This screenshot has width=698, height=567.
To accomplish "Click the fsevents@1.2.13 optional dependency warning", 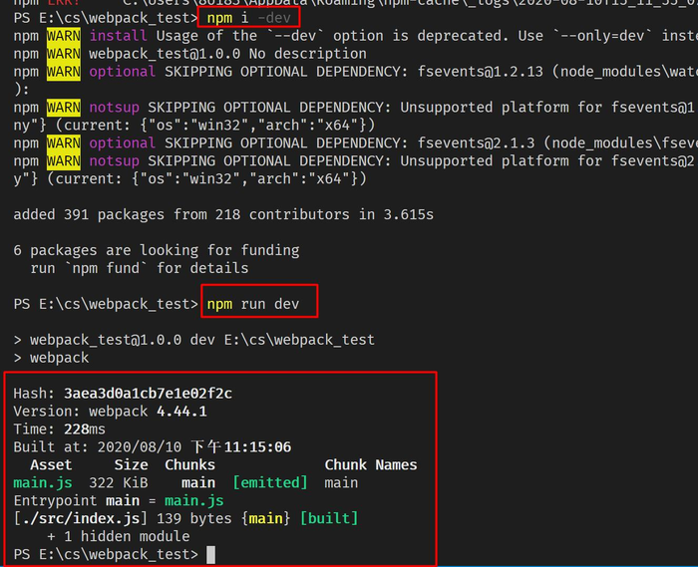I will [356, 72].
